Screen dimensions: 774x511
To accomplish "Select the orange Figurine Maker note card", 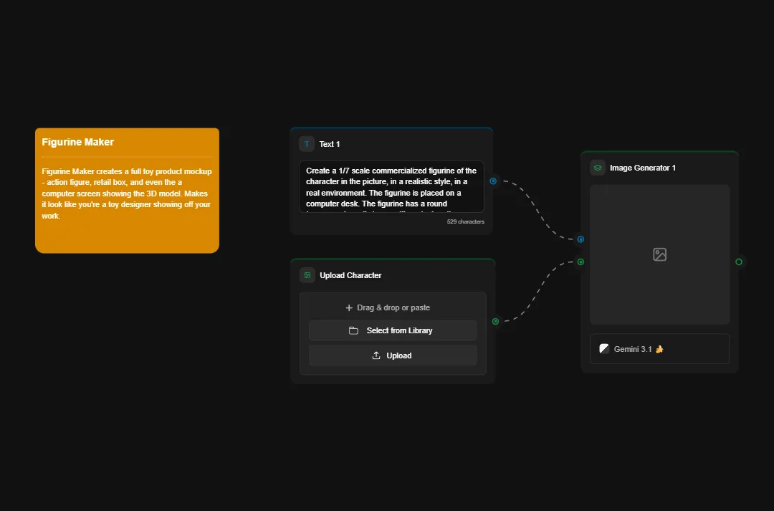I will pyautogui.click(x=127, y=190).
